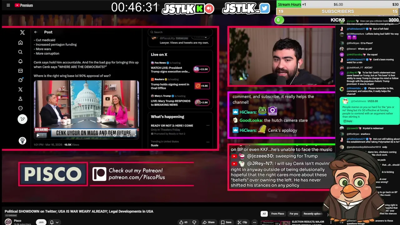
Task: Compose a new post with feather button
Action: [x=22, y=119]
